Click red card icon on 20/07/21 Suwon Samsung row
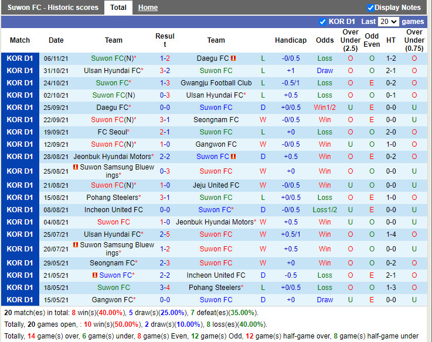The width and height of the screenshot is (432, 342). (76, 246)
